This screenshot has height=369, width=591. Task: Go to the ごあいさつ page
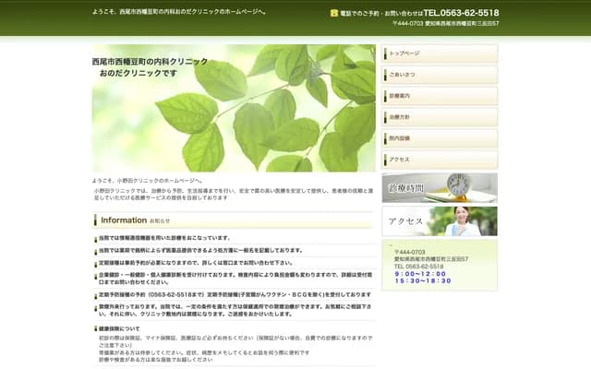(440, 75)
